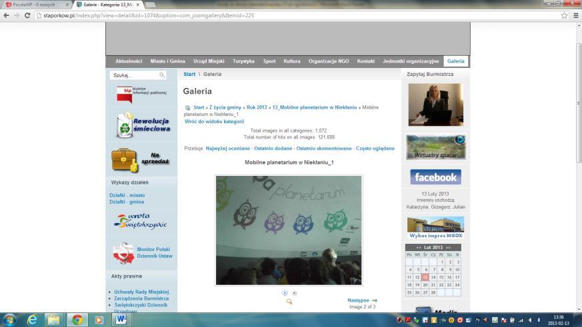Reload the page with the refresh icon
Viewport: 582px width, 327px height.
pos(27,15)
